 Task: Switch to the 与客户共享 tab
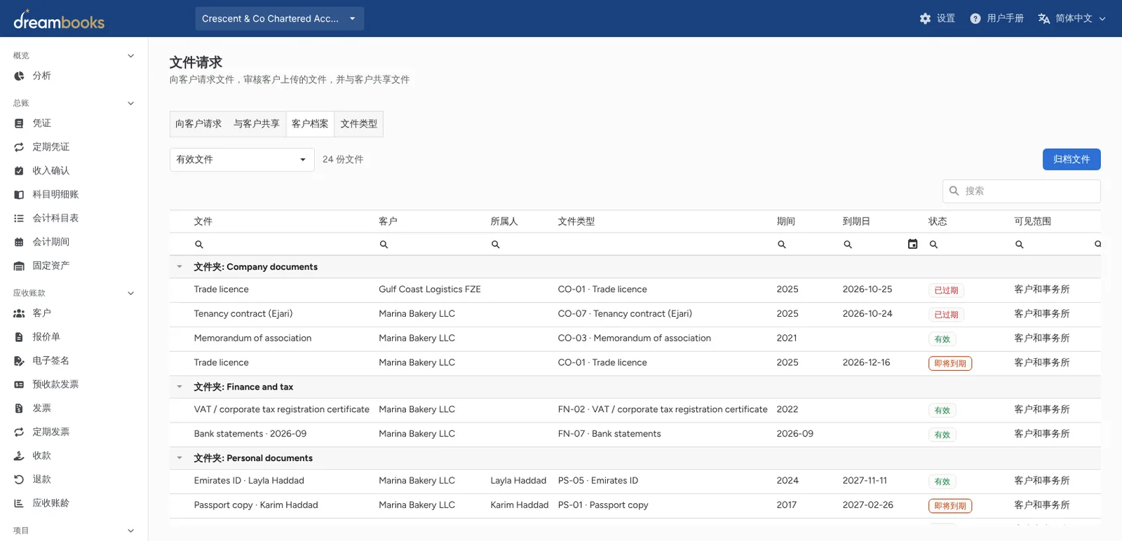click(x=257, y=124)
